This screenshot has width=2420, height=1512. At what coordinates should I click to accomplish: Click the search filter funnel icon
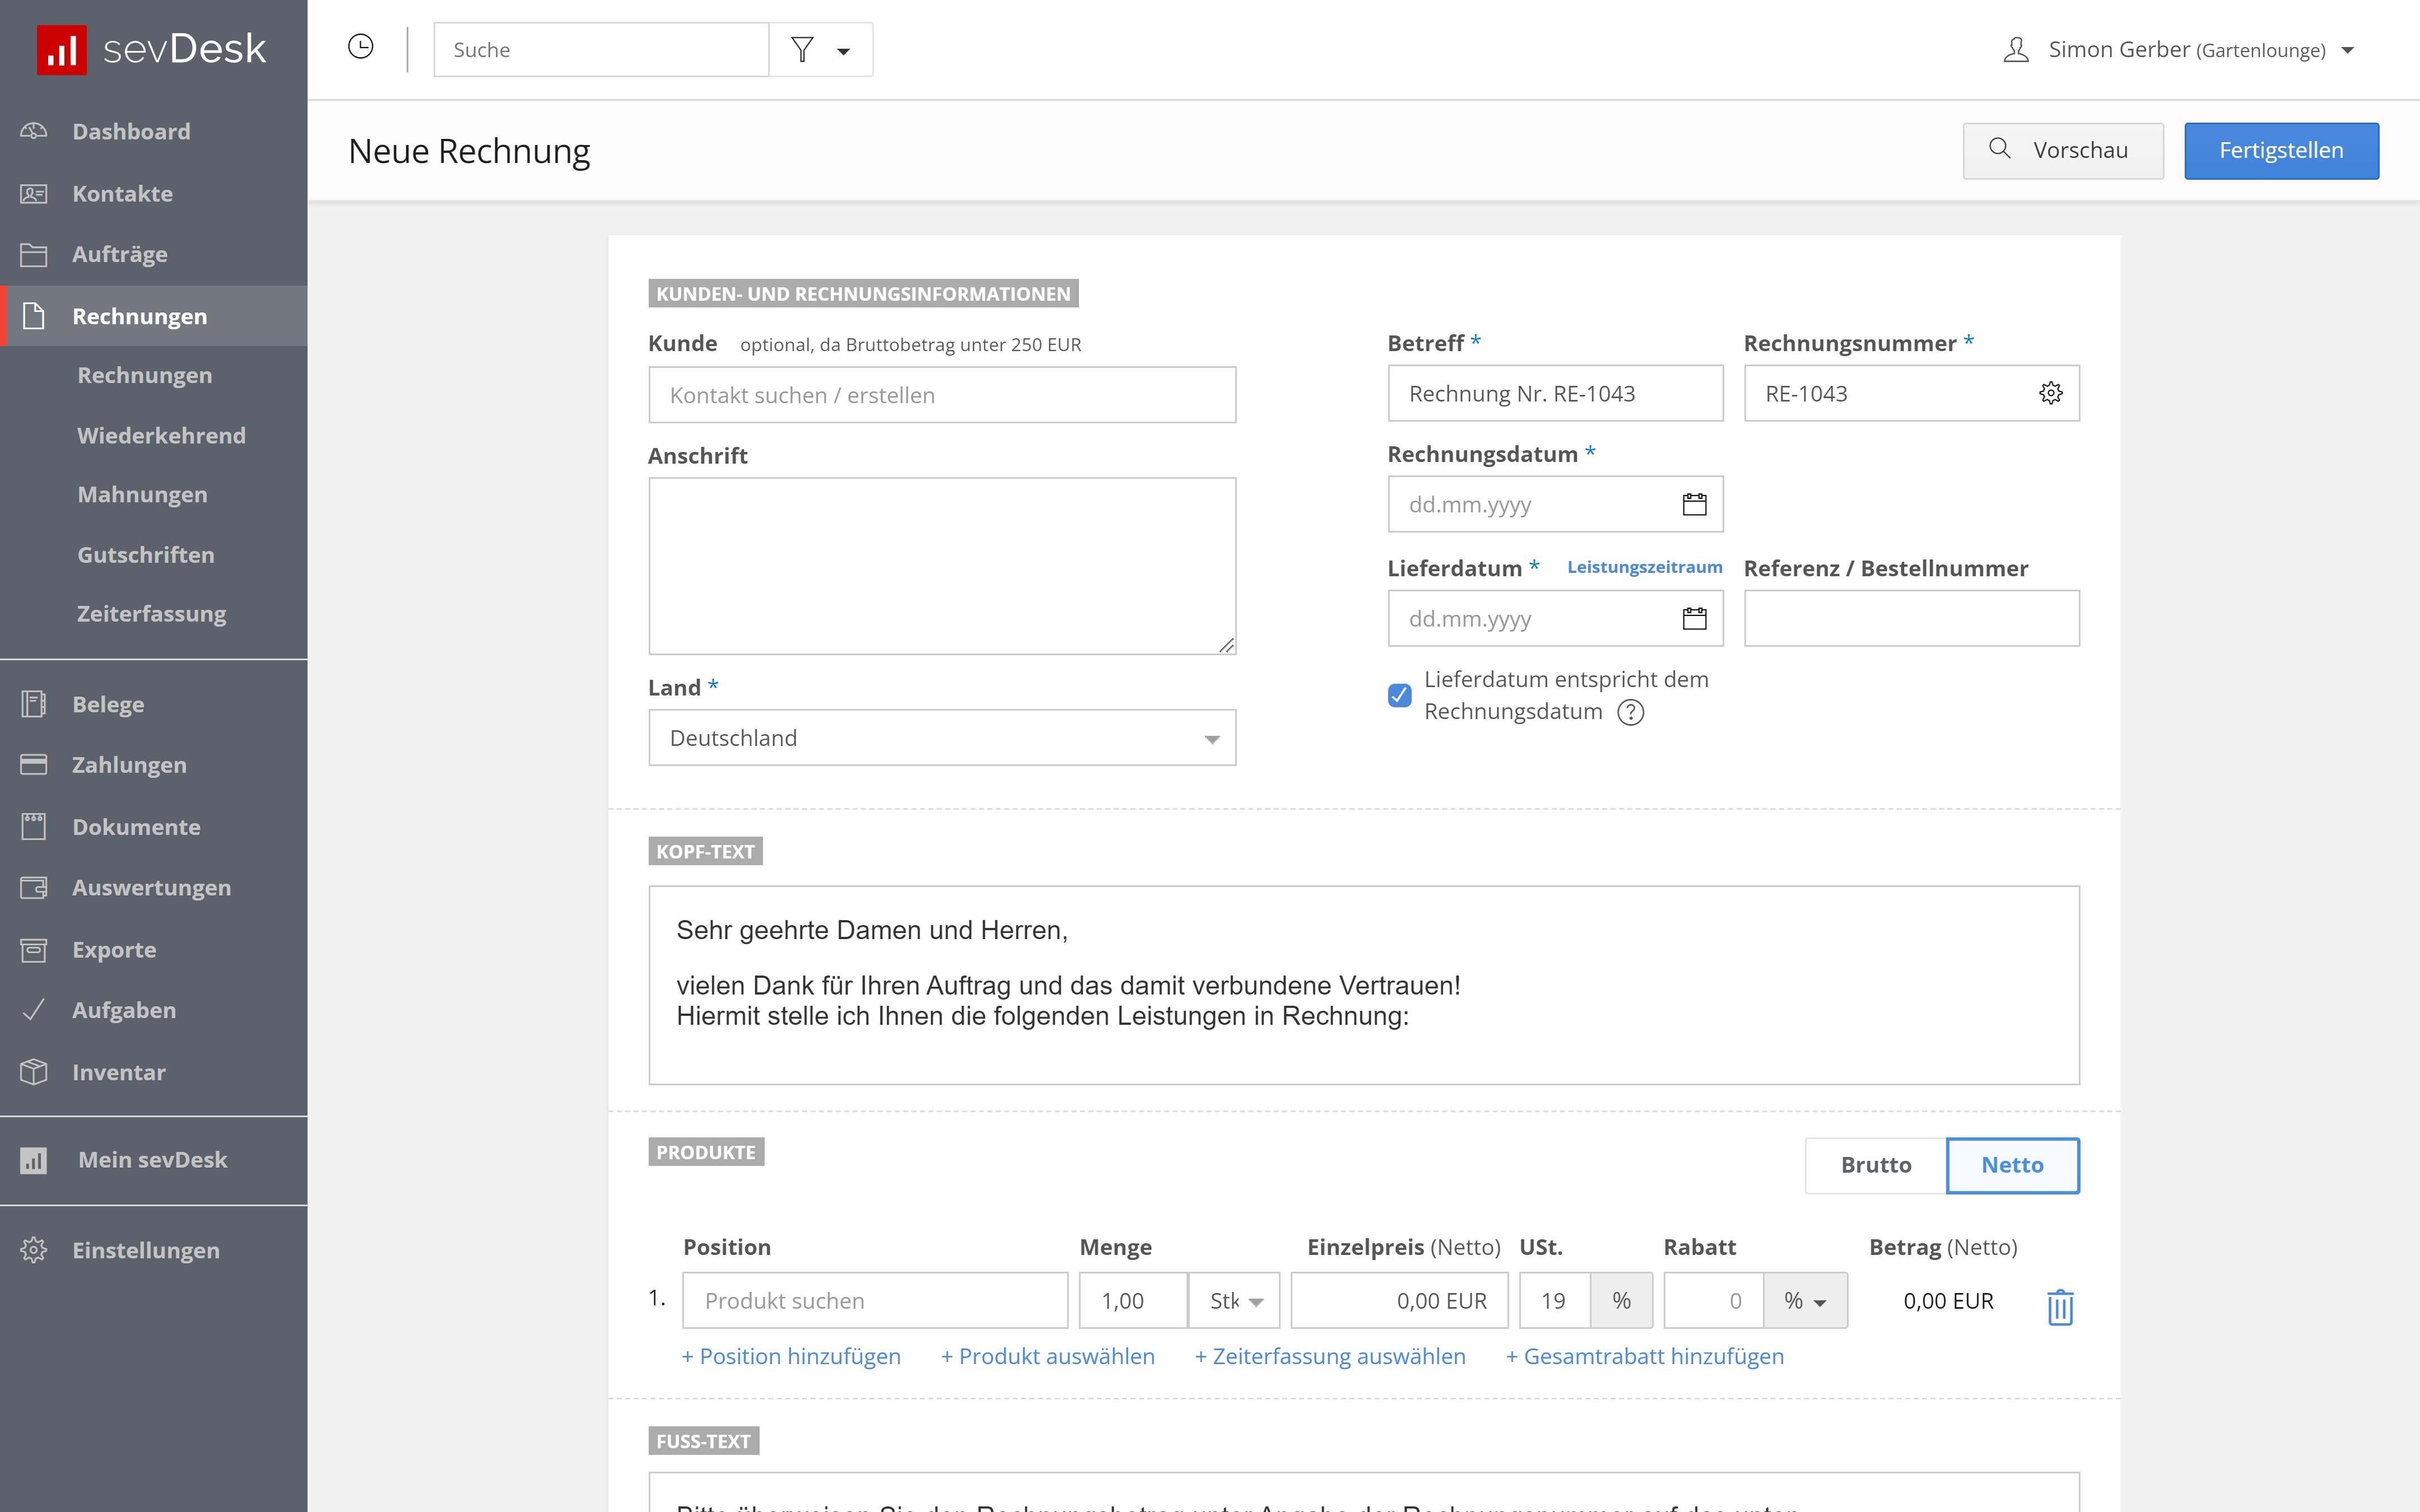[x=802, y=49]
